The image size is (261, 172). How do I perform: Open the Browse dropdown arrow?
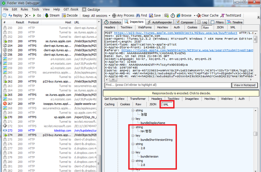click(x=194, y=16)
